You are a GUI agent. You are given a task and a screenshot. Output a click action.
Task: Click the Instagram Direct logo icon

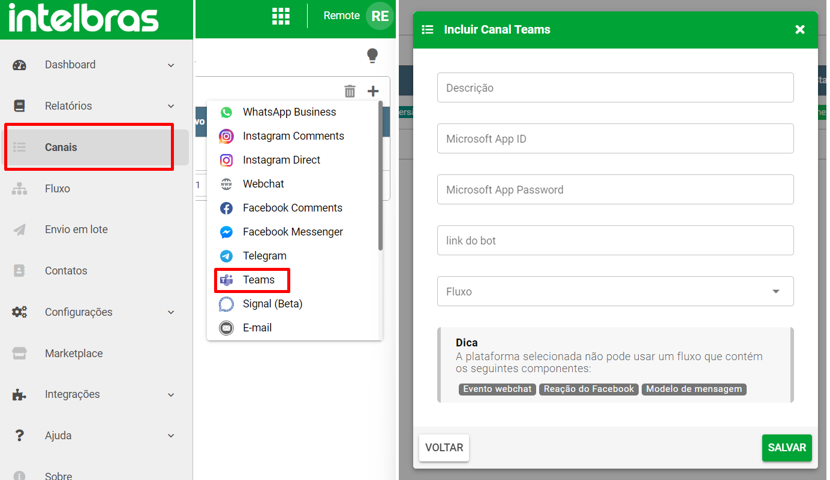coord(226,160)
